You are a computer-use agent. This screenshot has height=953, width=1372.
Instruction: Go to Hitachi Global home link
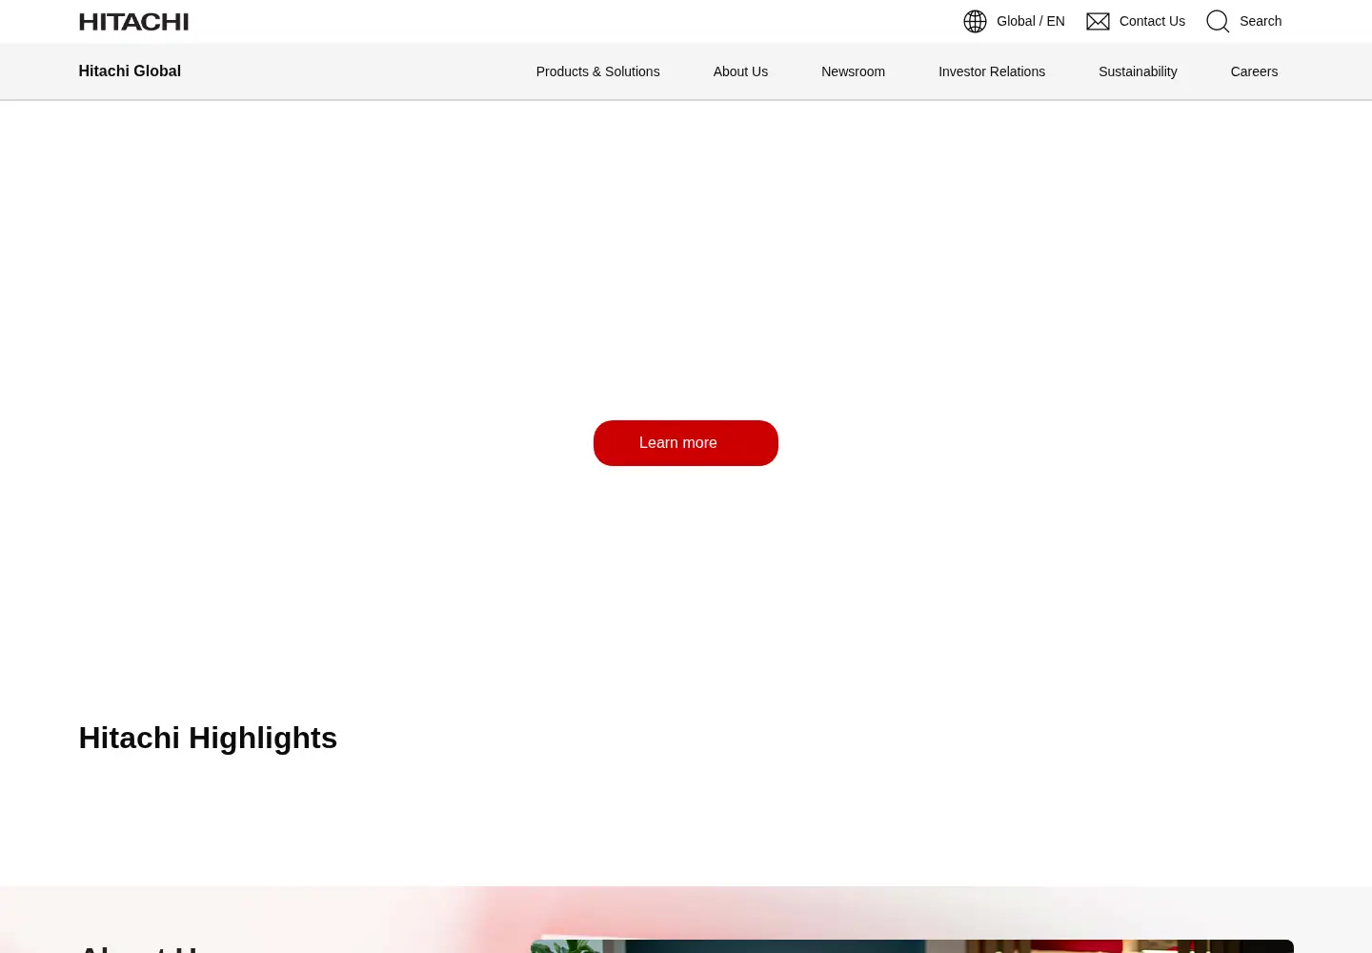pos(130,71)
